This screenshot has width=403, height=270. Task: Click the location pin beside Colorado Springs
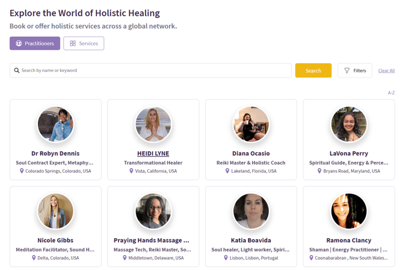point(22,171)
